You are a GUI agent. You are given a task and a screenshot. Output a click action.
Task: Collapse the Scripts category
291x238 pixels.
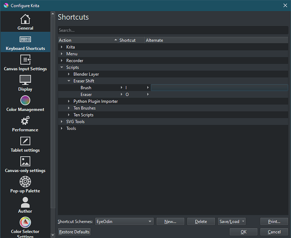point(61,67)
